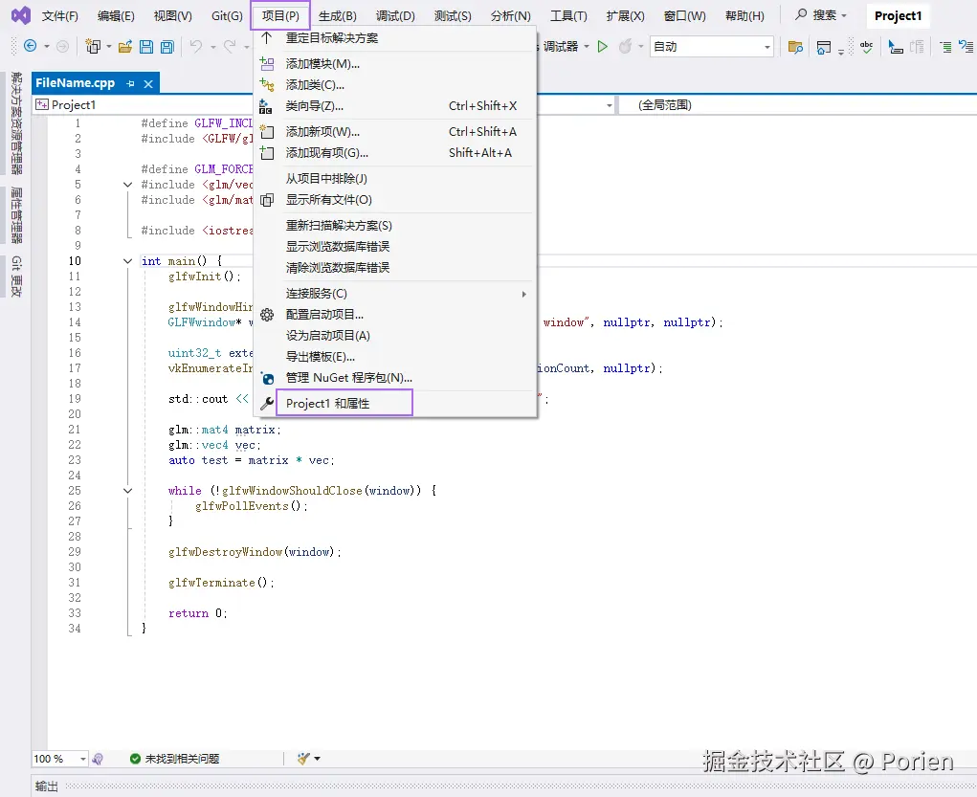This screenshot has width=977, height=797.
Task: Close the FileName.cpp tab
Action: pyautogui.click(x=148, y=83)
